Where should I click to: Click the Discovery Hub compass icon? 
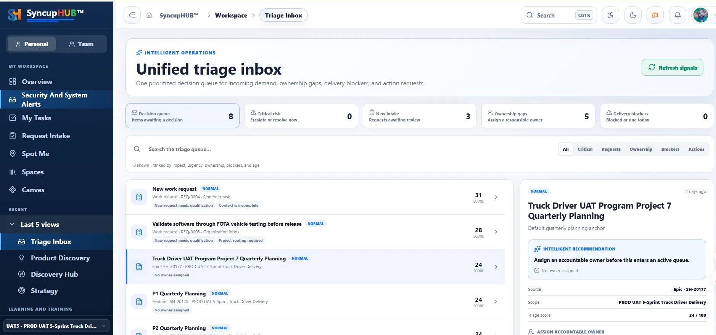[22, 274]
